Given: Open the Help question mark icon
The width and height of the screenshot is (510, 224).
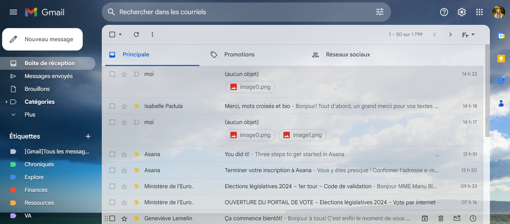Looking at the screenshot, I should [444, 12].
